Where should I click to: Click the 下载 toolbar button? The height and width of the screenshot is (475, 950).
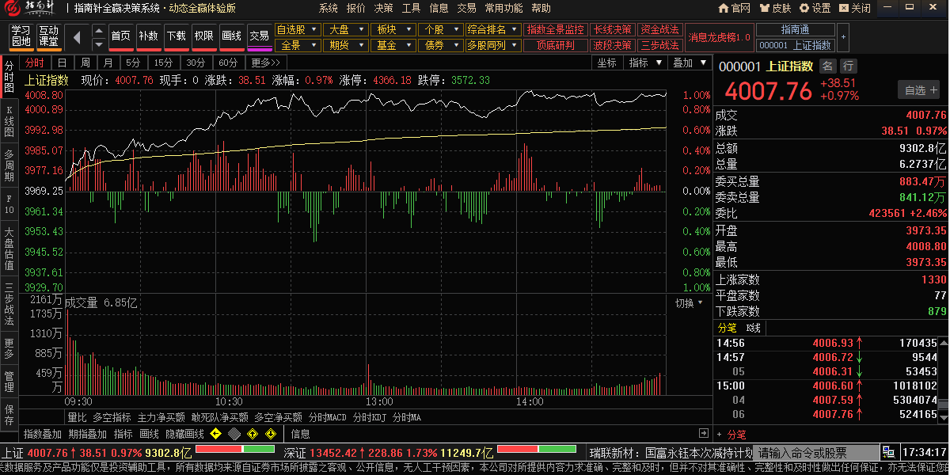[x=176, y=36]
